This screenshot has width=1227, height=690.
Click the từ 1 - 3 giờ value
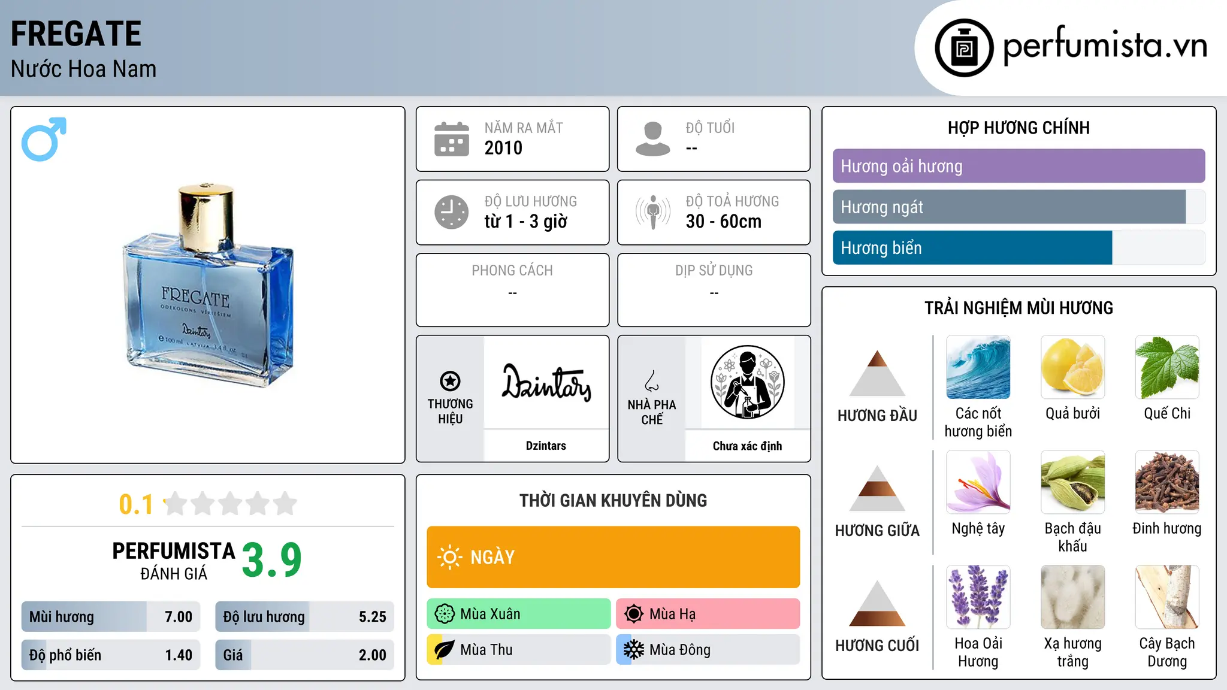[525, 222]
